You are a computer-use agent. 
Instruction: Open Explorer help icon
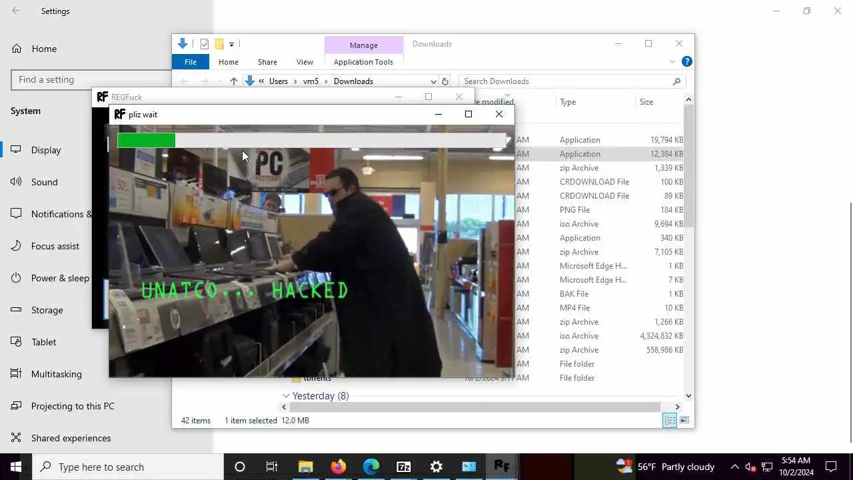pyautogui.click(x=686, y=61)
